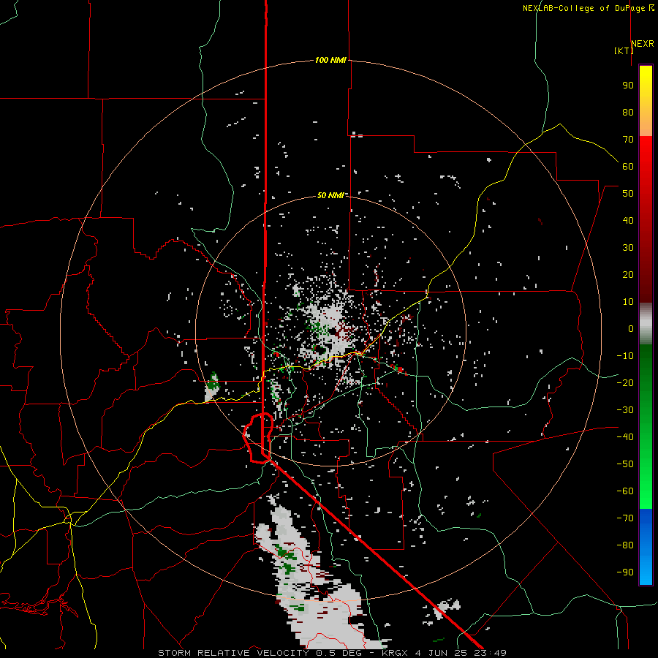Click the -30 scale value
Screen dimensions: 658x658
point(625,410)
